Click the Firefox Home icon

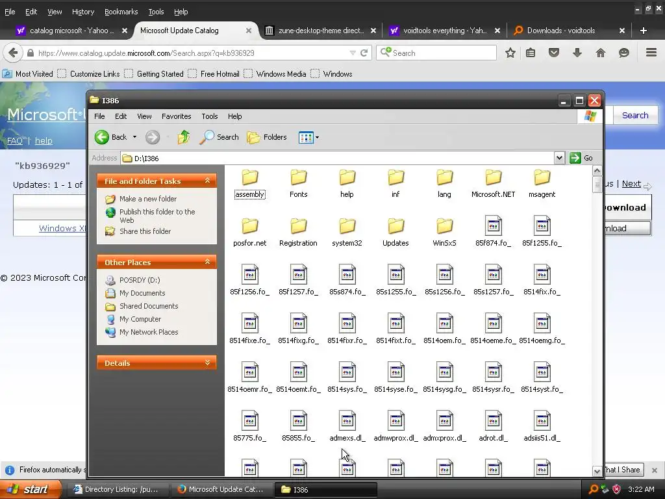point(601,53)
